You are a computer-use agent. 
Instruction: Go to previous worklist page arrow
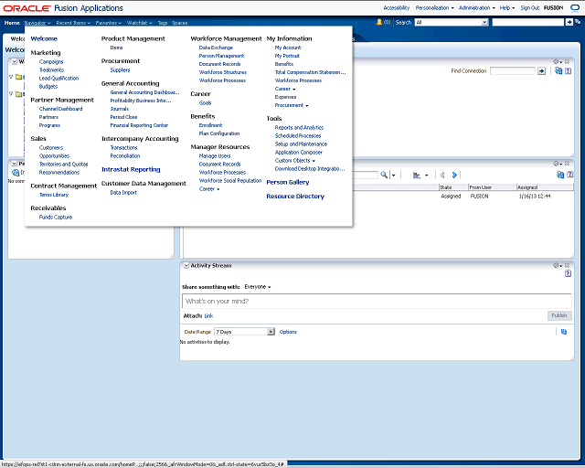(x=442, y=175)
